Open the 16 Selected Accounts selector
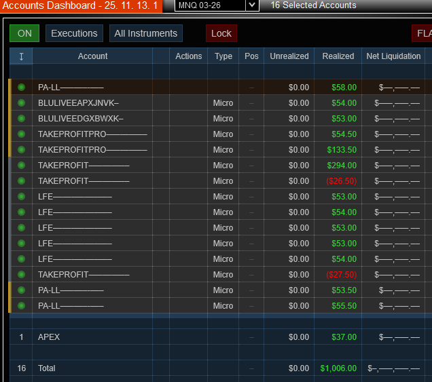 pos(313,5)
